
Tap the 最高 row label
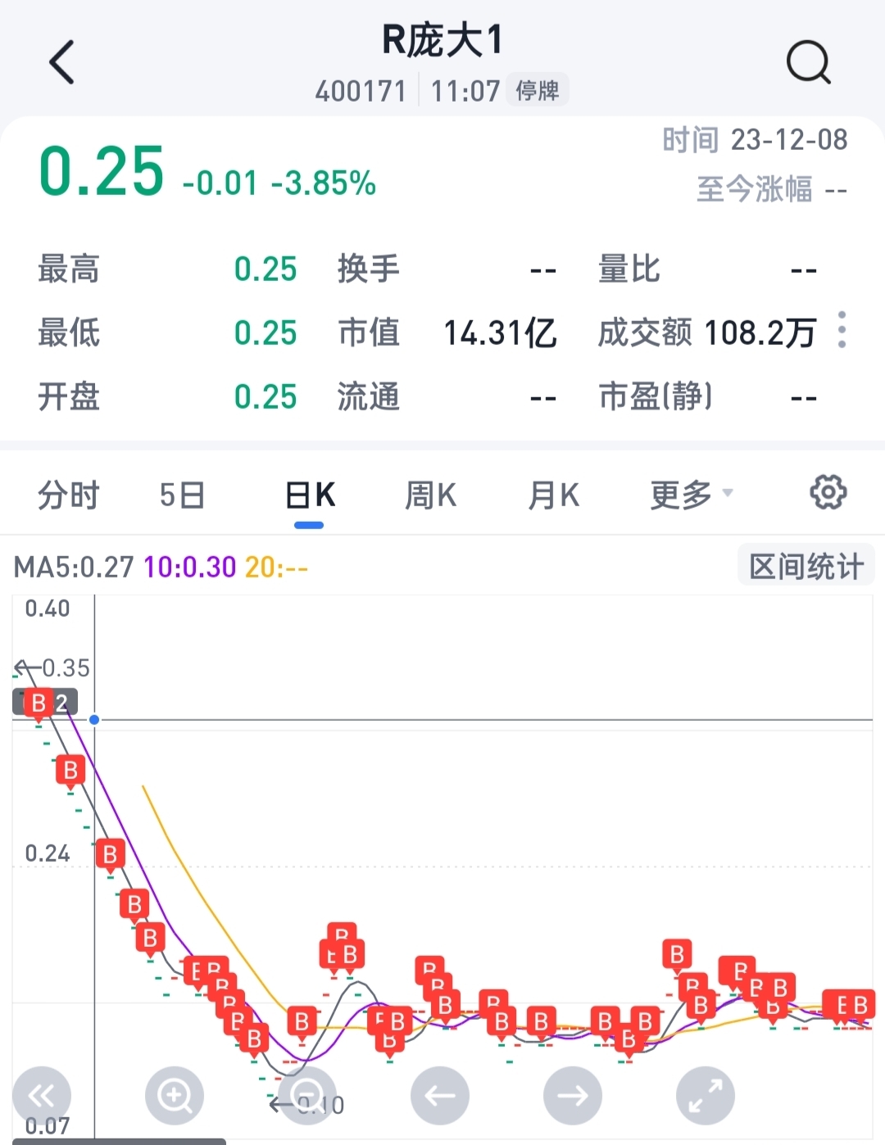coord(69,269)
